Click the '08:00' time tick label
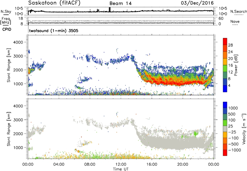Screen dimensions: 247x171 coord(90,165)
